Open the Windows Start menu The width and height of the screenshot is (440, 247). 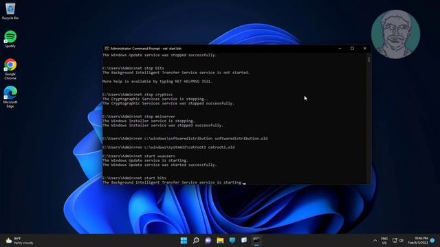(184, 240)
